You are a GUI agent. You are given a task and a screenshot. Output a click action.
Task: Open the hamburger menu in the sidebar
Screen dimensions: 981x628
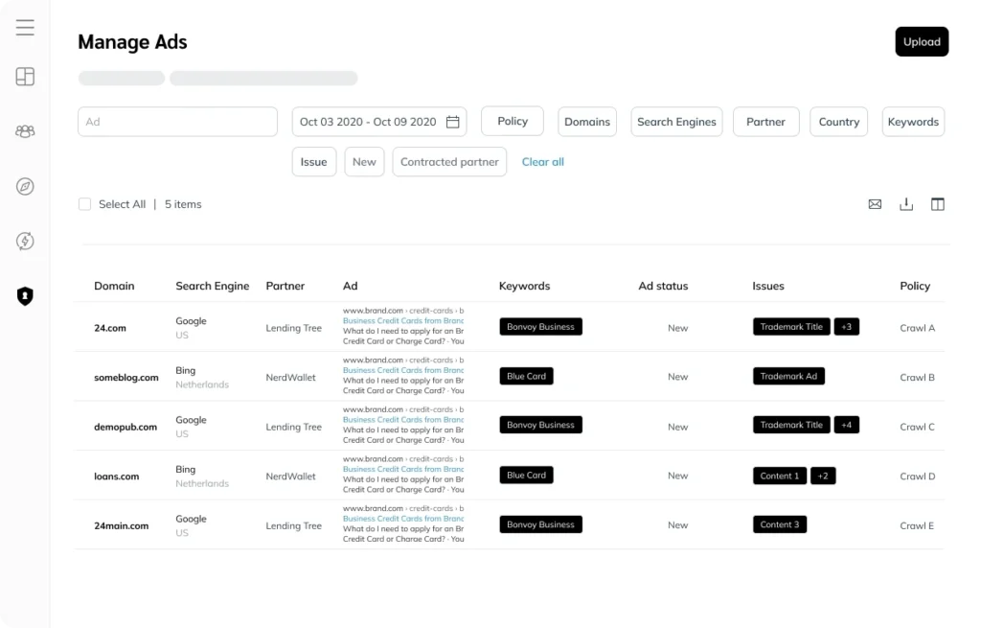coord(25,27)
